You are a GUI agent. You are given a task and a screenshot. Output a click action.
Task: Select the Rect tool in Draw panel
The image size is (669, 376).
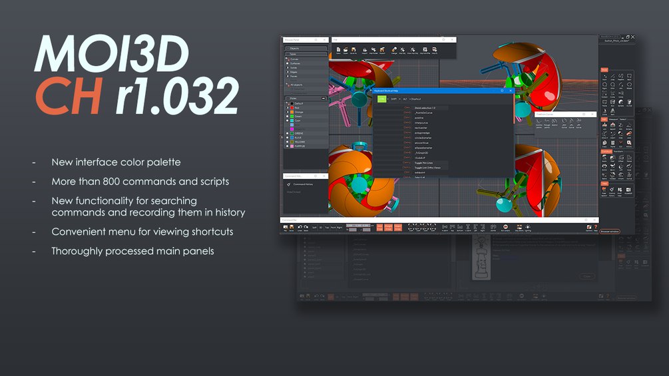(629, 77)
